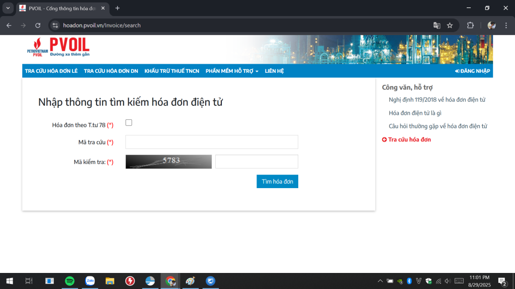Viewport: 515px width, 289px height.
Task: Close the PVOIL tab
Action: coord(103,8)
